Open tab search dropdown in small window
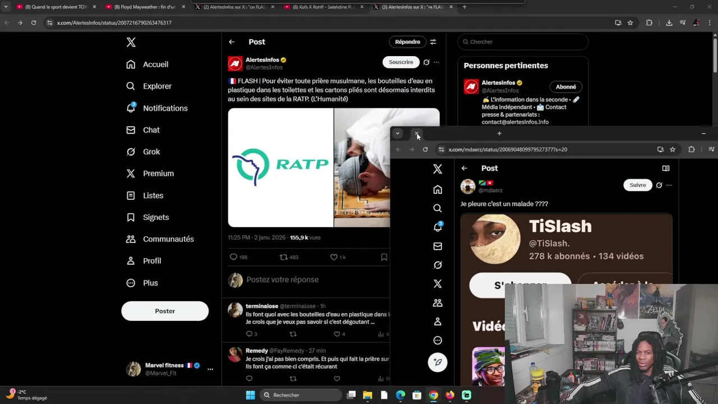 397,134
